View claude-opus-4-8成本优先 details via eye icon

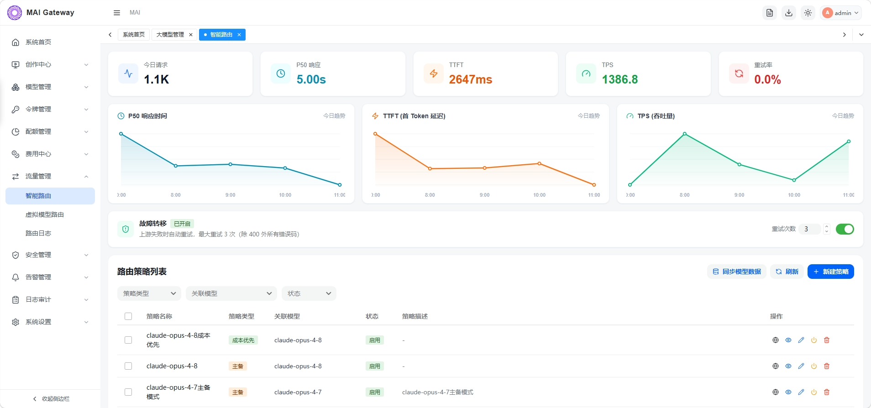788,340
